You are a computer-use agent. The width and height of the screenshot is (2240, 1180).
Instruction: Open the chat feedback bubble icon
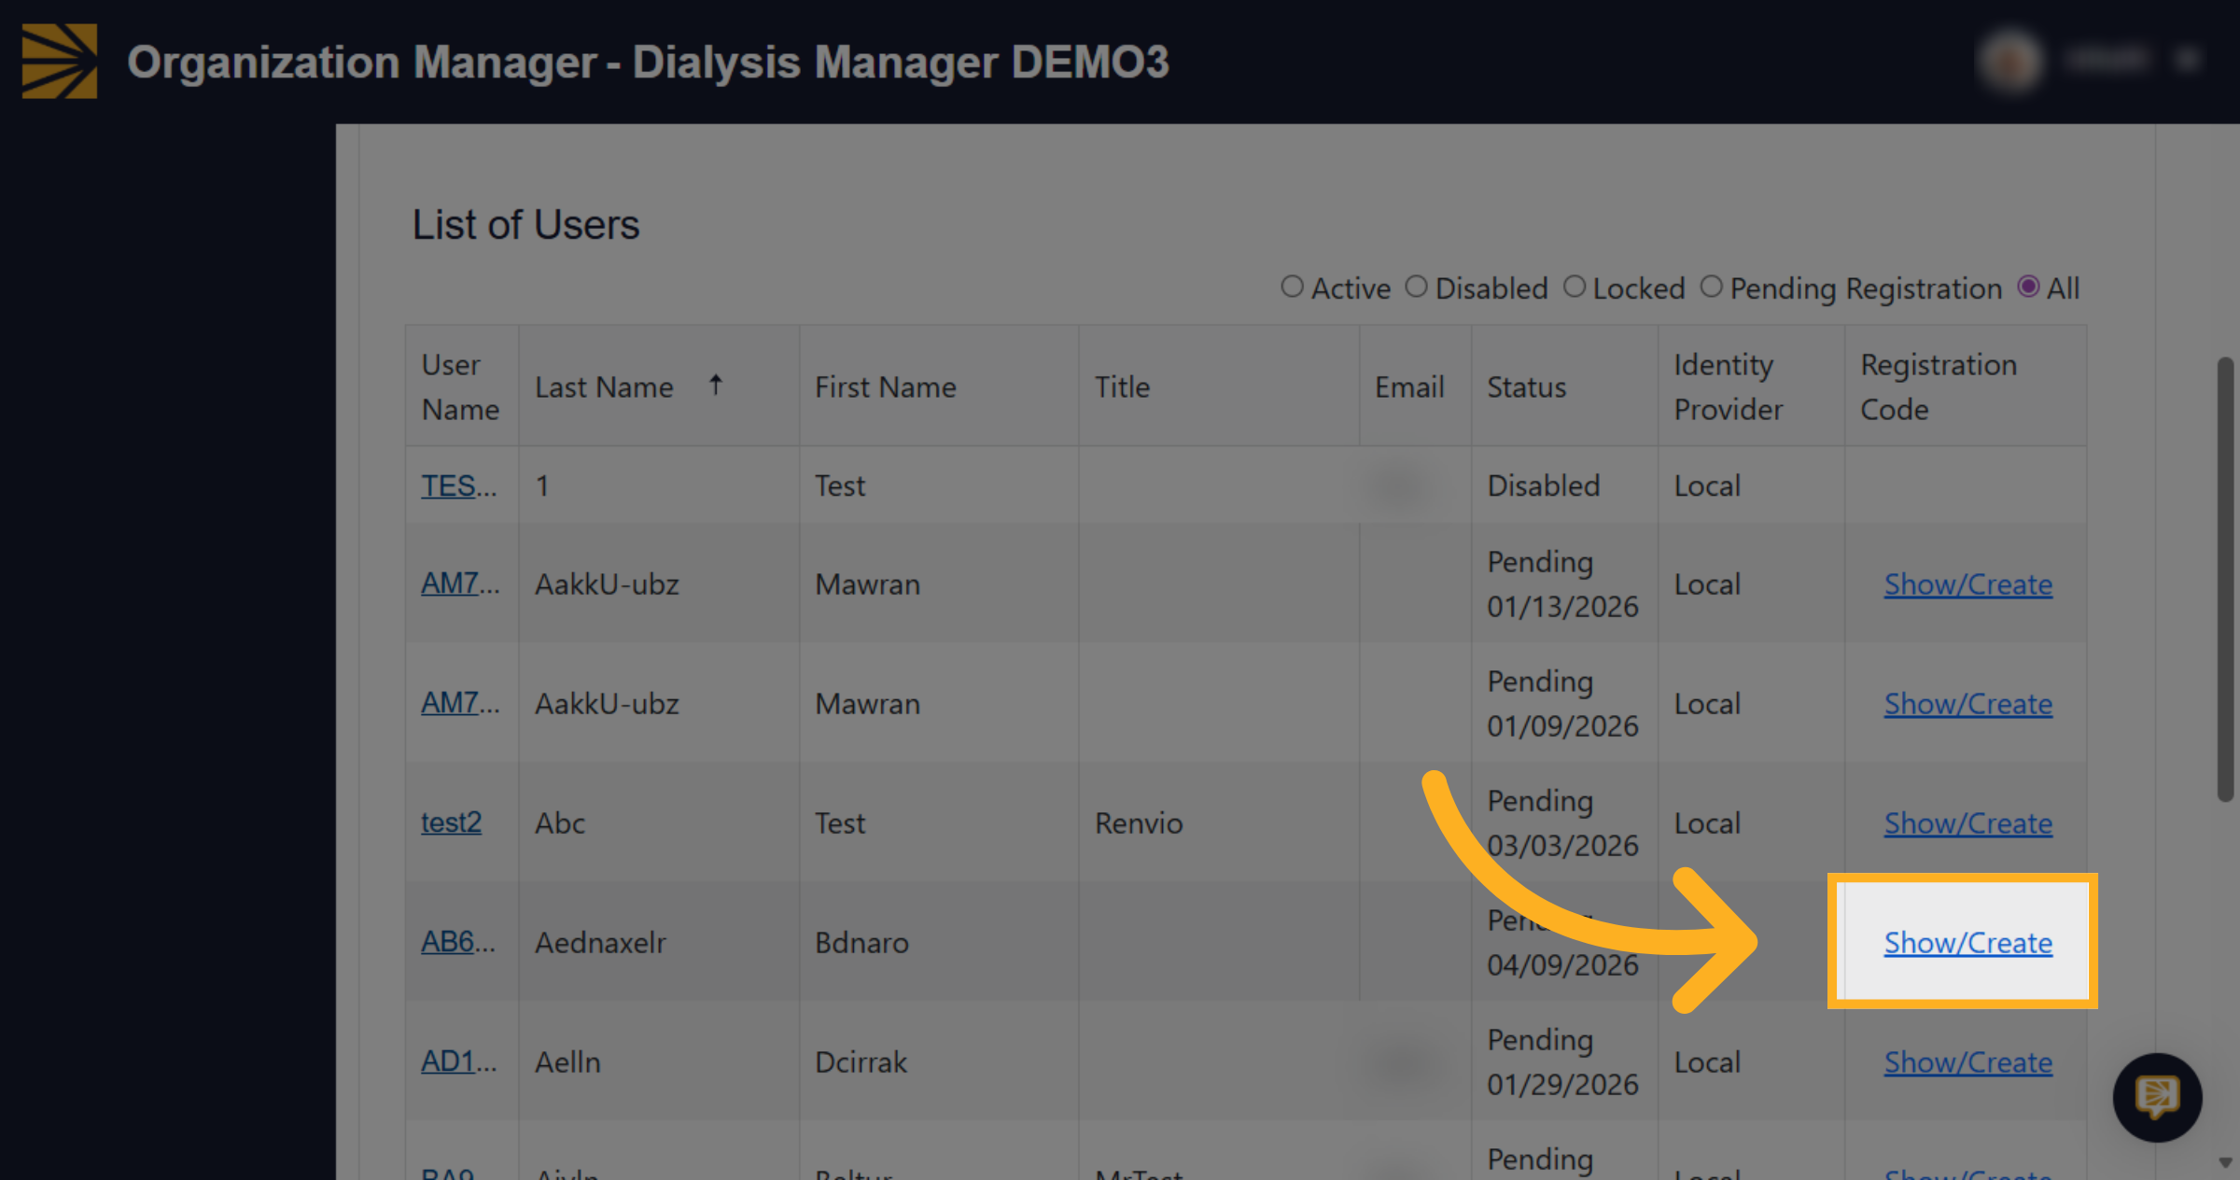pyautogui.click(x=2157, y=1098)
